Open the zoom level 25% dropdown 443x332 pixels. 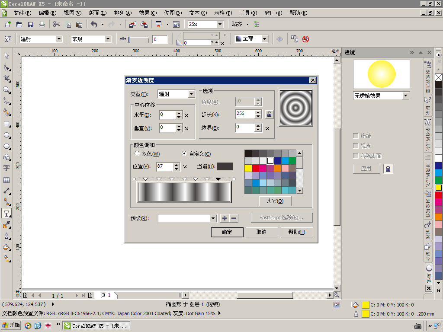tap(220, 24)
